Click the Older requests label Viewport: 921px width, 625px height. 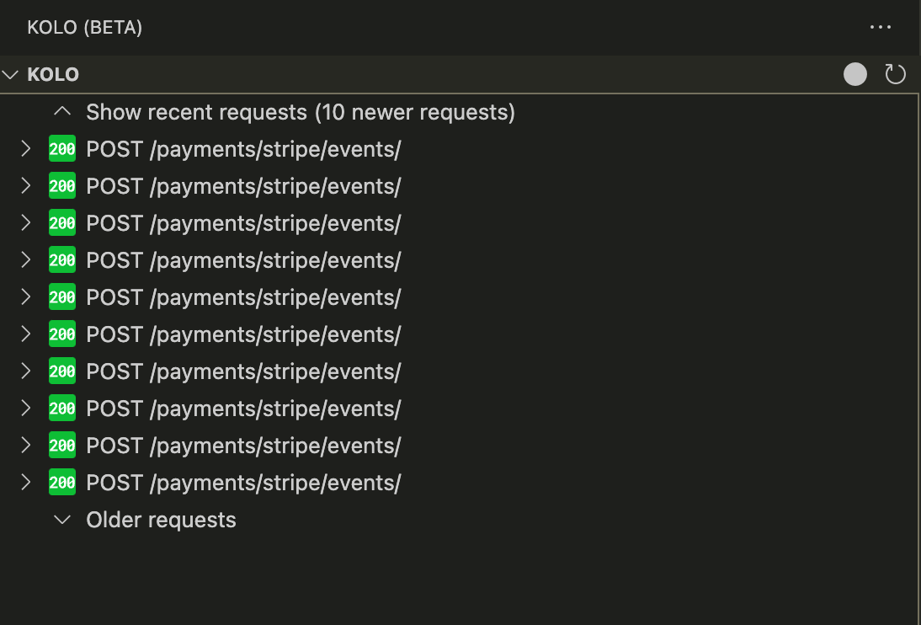[x=161, y=520]
